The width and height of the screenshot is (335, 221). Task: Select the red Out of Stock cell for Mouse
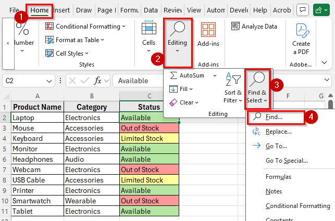pos(149,128)
